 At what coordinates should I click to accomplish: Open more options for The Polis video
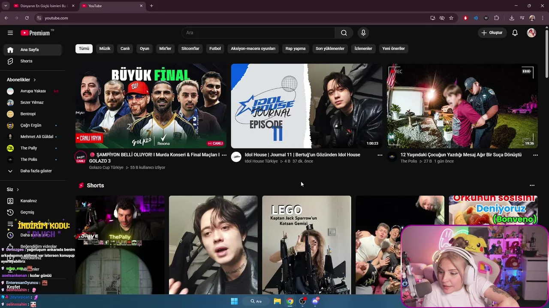[535, 155]
